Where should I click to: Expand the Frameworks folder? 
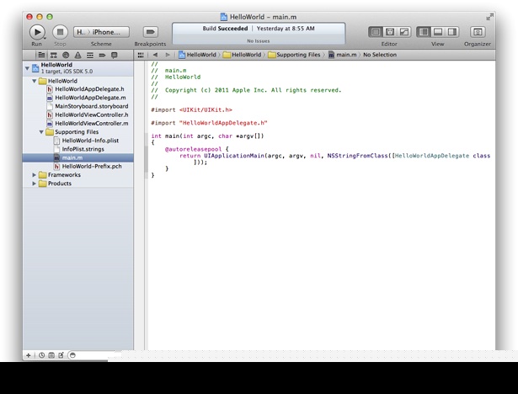35,175
